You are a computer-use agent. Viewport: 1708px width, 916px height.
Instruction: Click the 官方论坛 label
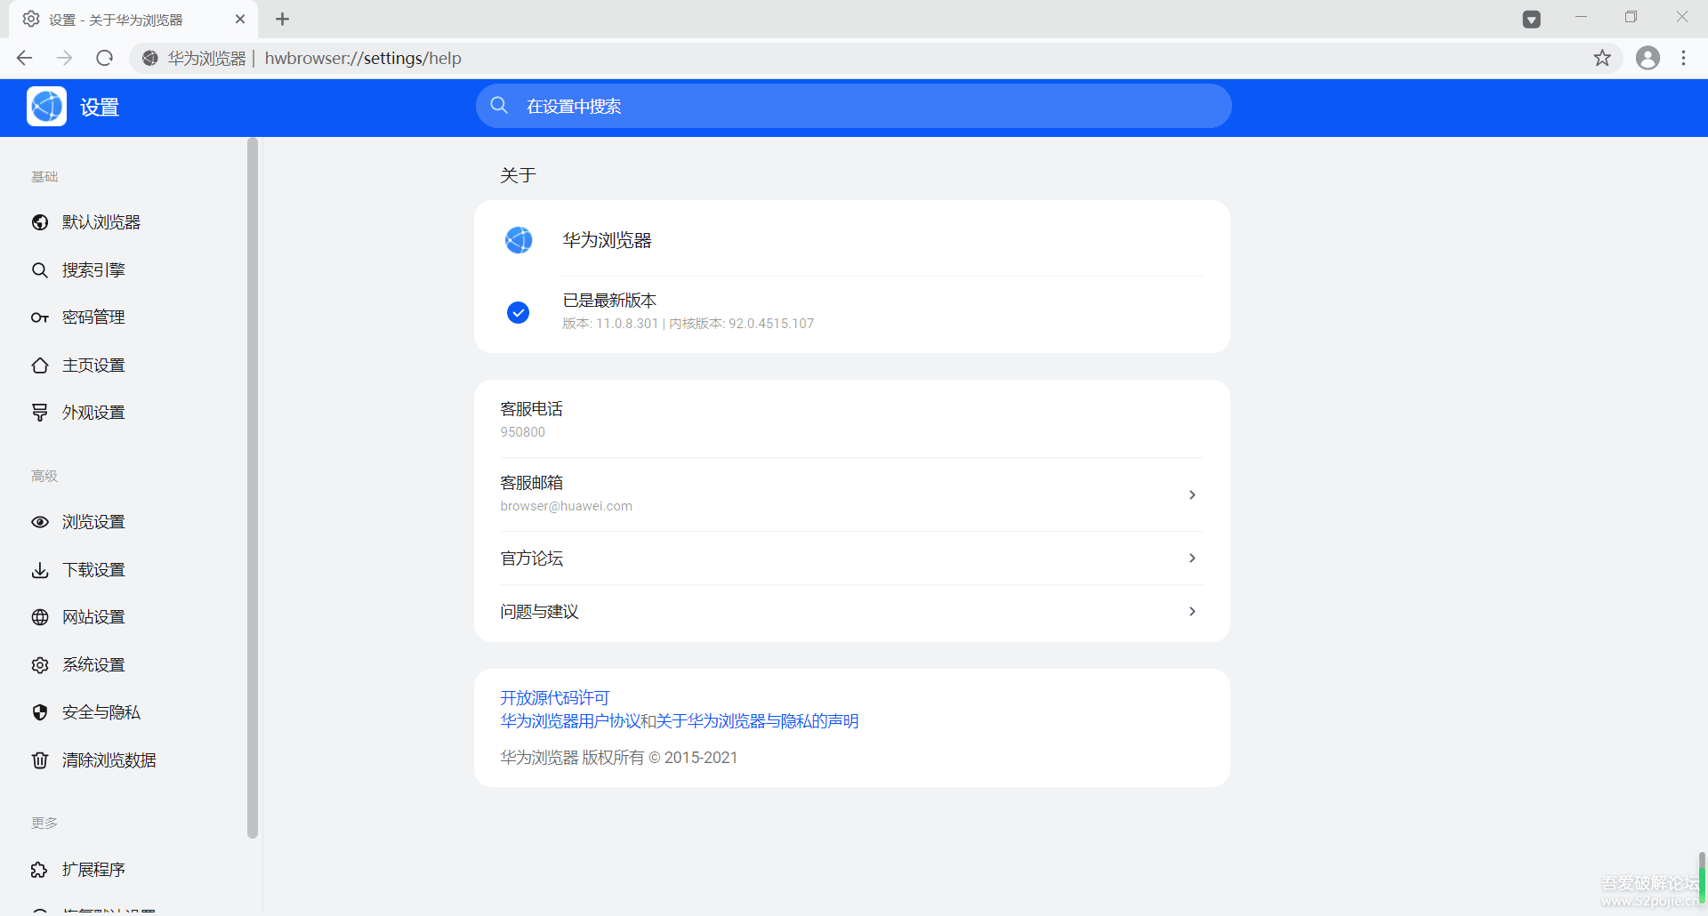coord(532,558)
